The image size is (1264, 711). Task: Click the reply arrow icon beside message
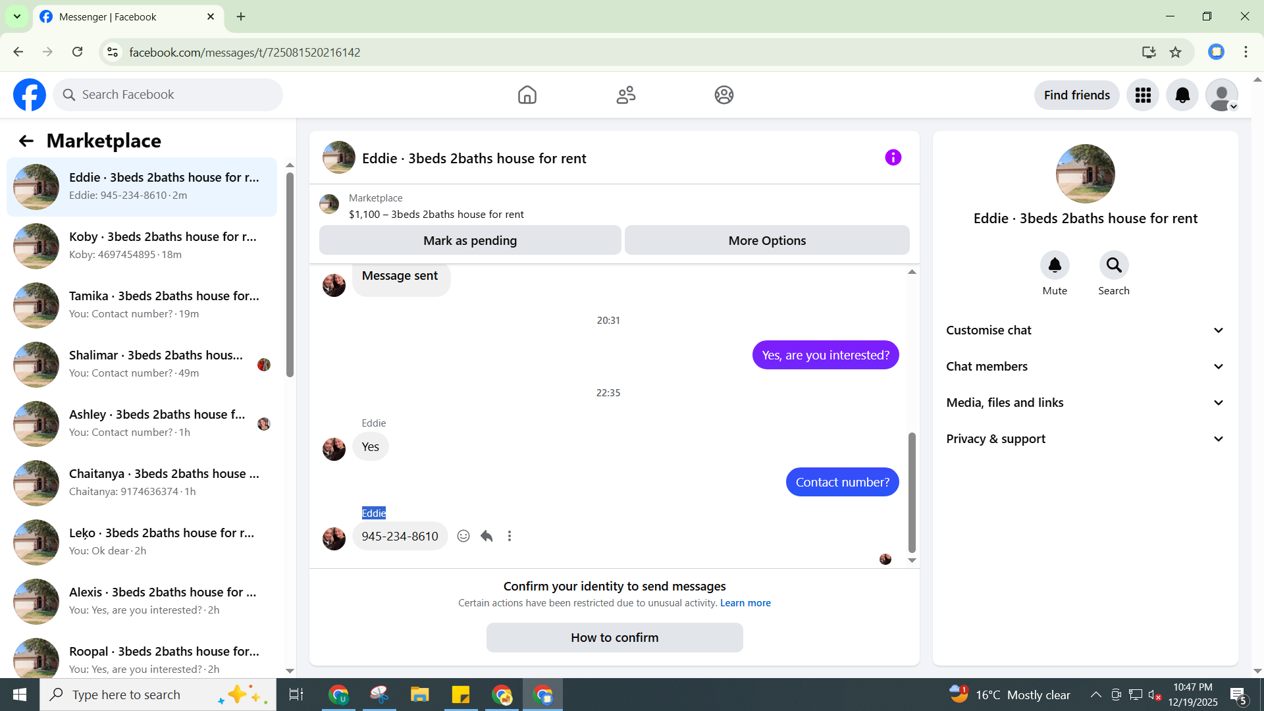[487, 536]
